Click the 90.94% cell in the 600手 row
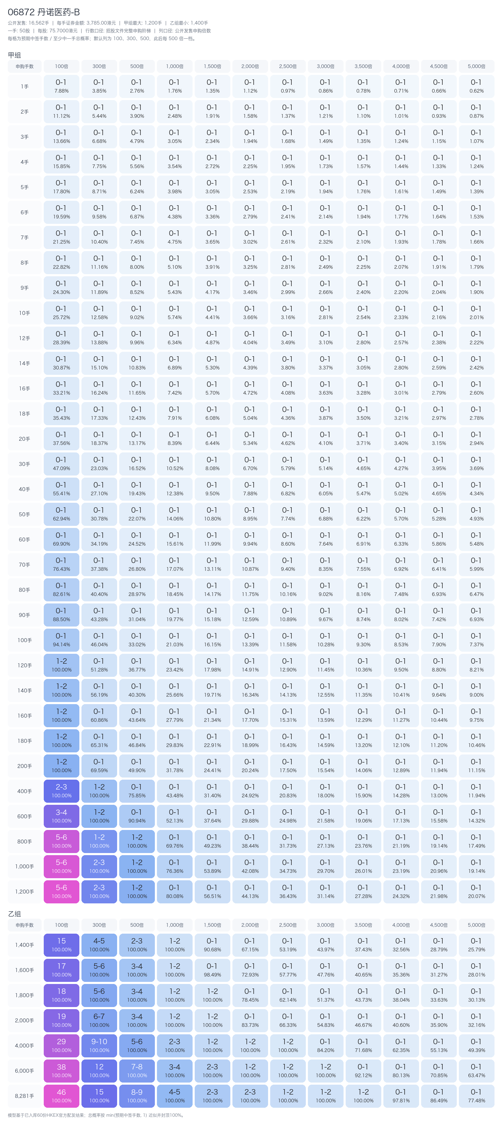Screen dimensions: 502x1126 (x=137, y=816)
